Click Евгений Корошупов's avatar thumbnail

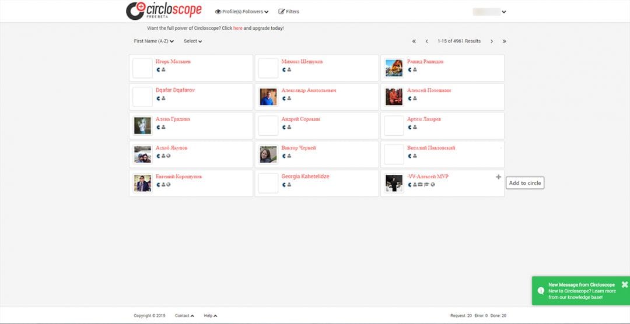tap(143, 183)
